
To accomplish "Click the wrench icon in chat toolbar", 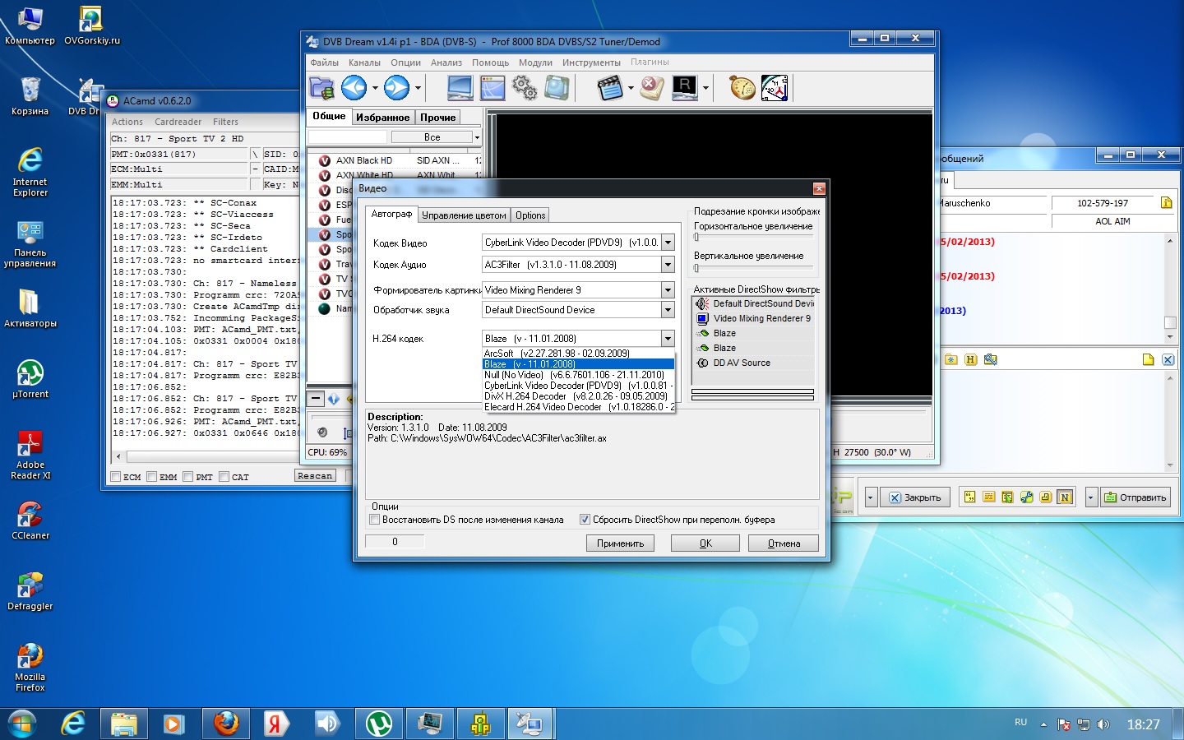I will tap(1026, 497).
